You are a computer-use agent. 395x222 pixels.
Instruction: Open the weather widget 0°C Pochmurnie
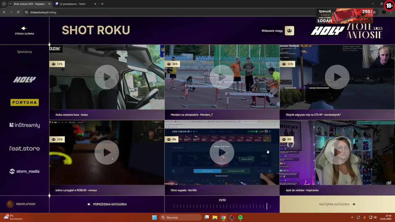coord(13,217)
